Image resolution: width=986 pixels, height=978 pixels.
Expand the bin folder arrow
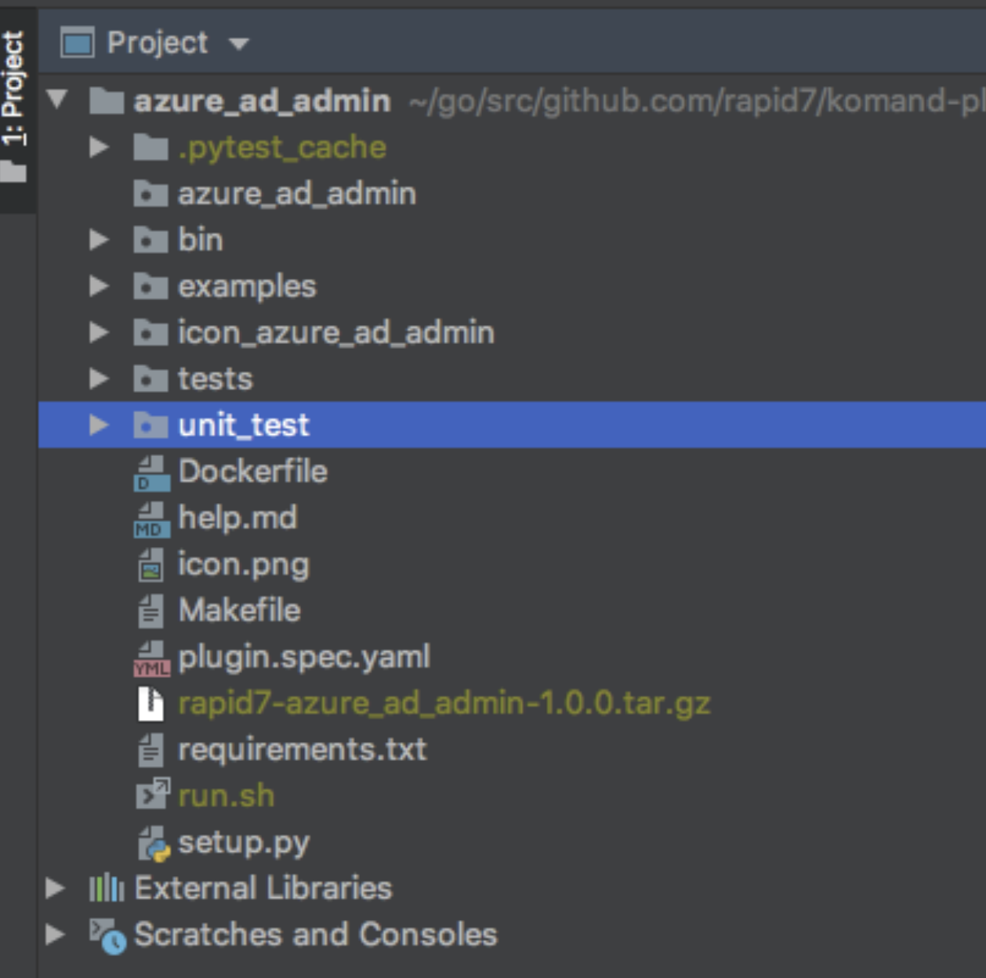click(99, 240)
